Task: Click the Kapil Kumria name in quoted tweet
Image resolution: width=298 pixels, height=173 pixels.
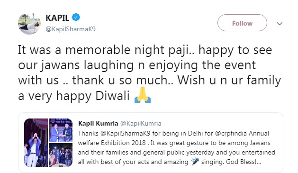Action: click(98, 123)
